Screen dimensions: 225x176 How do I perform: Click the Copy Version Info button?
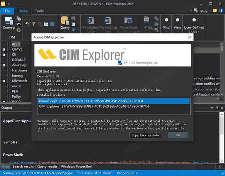(x=145, y=135)
